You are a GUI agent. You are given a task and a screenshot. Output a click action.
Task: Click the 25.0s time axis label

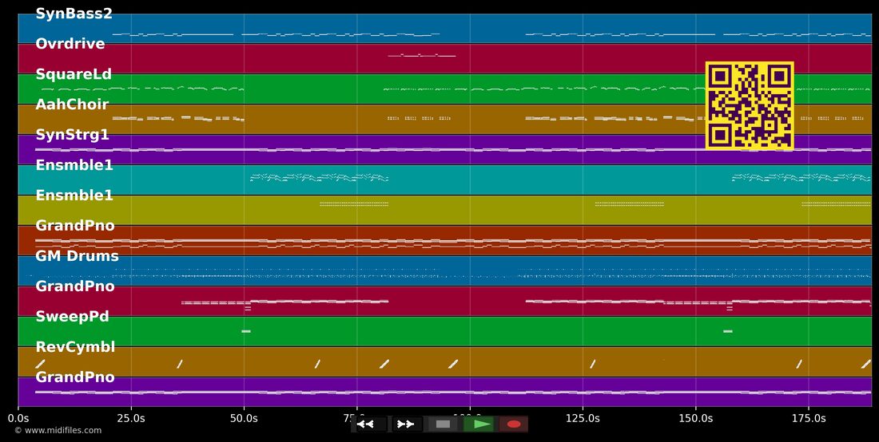(x=131, y=419)
